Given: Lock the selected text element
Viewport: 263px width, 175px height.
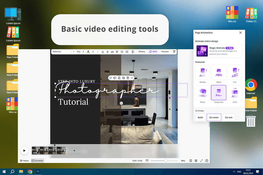Looking at the screenshot, I should point(119,78).
